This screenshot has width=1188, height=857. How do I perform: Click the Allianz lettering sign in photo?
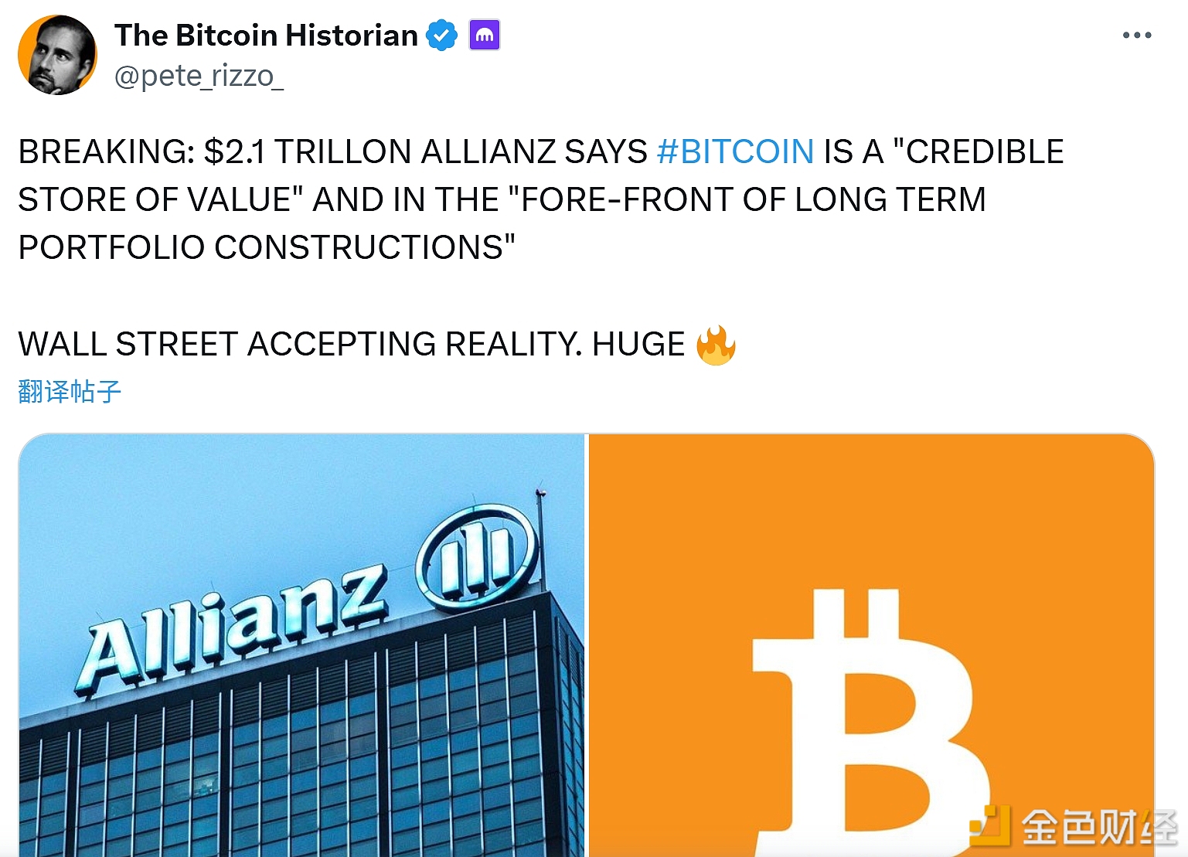coord(231,629)
